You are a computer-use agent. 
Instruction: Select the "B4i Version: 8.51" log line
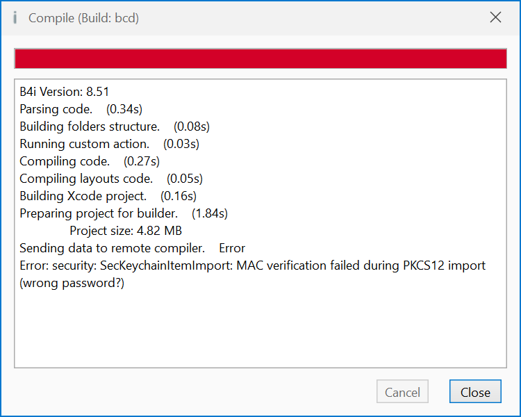(x=64, y=92)
